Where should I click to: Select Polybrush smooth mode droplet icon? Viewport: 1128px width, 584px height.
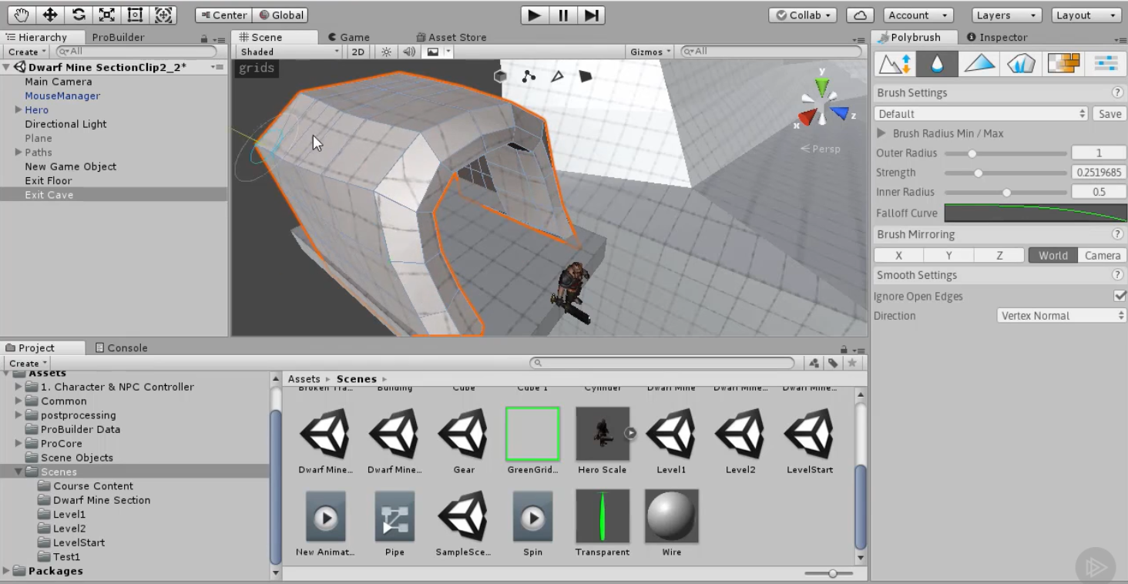[937, 64]
